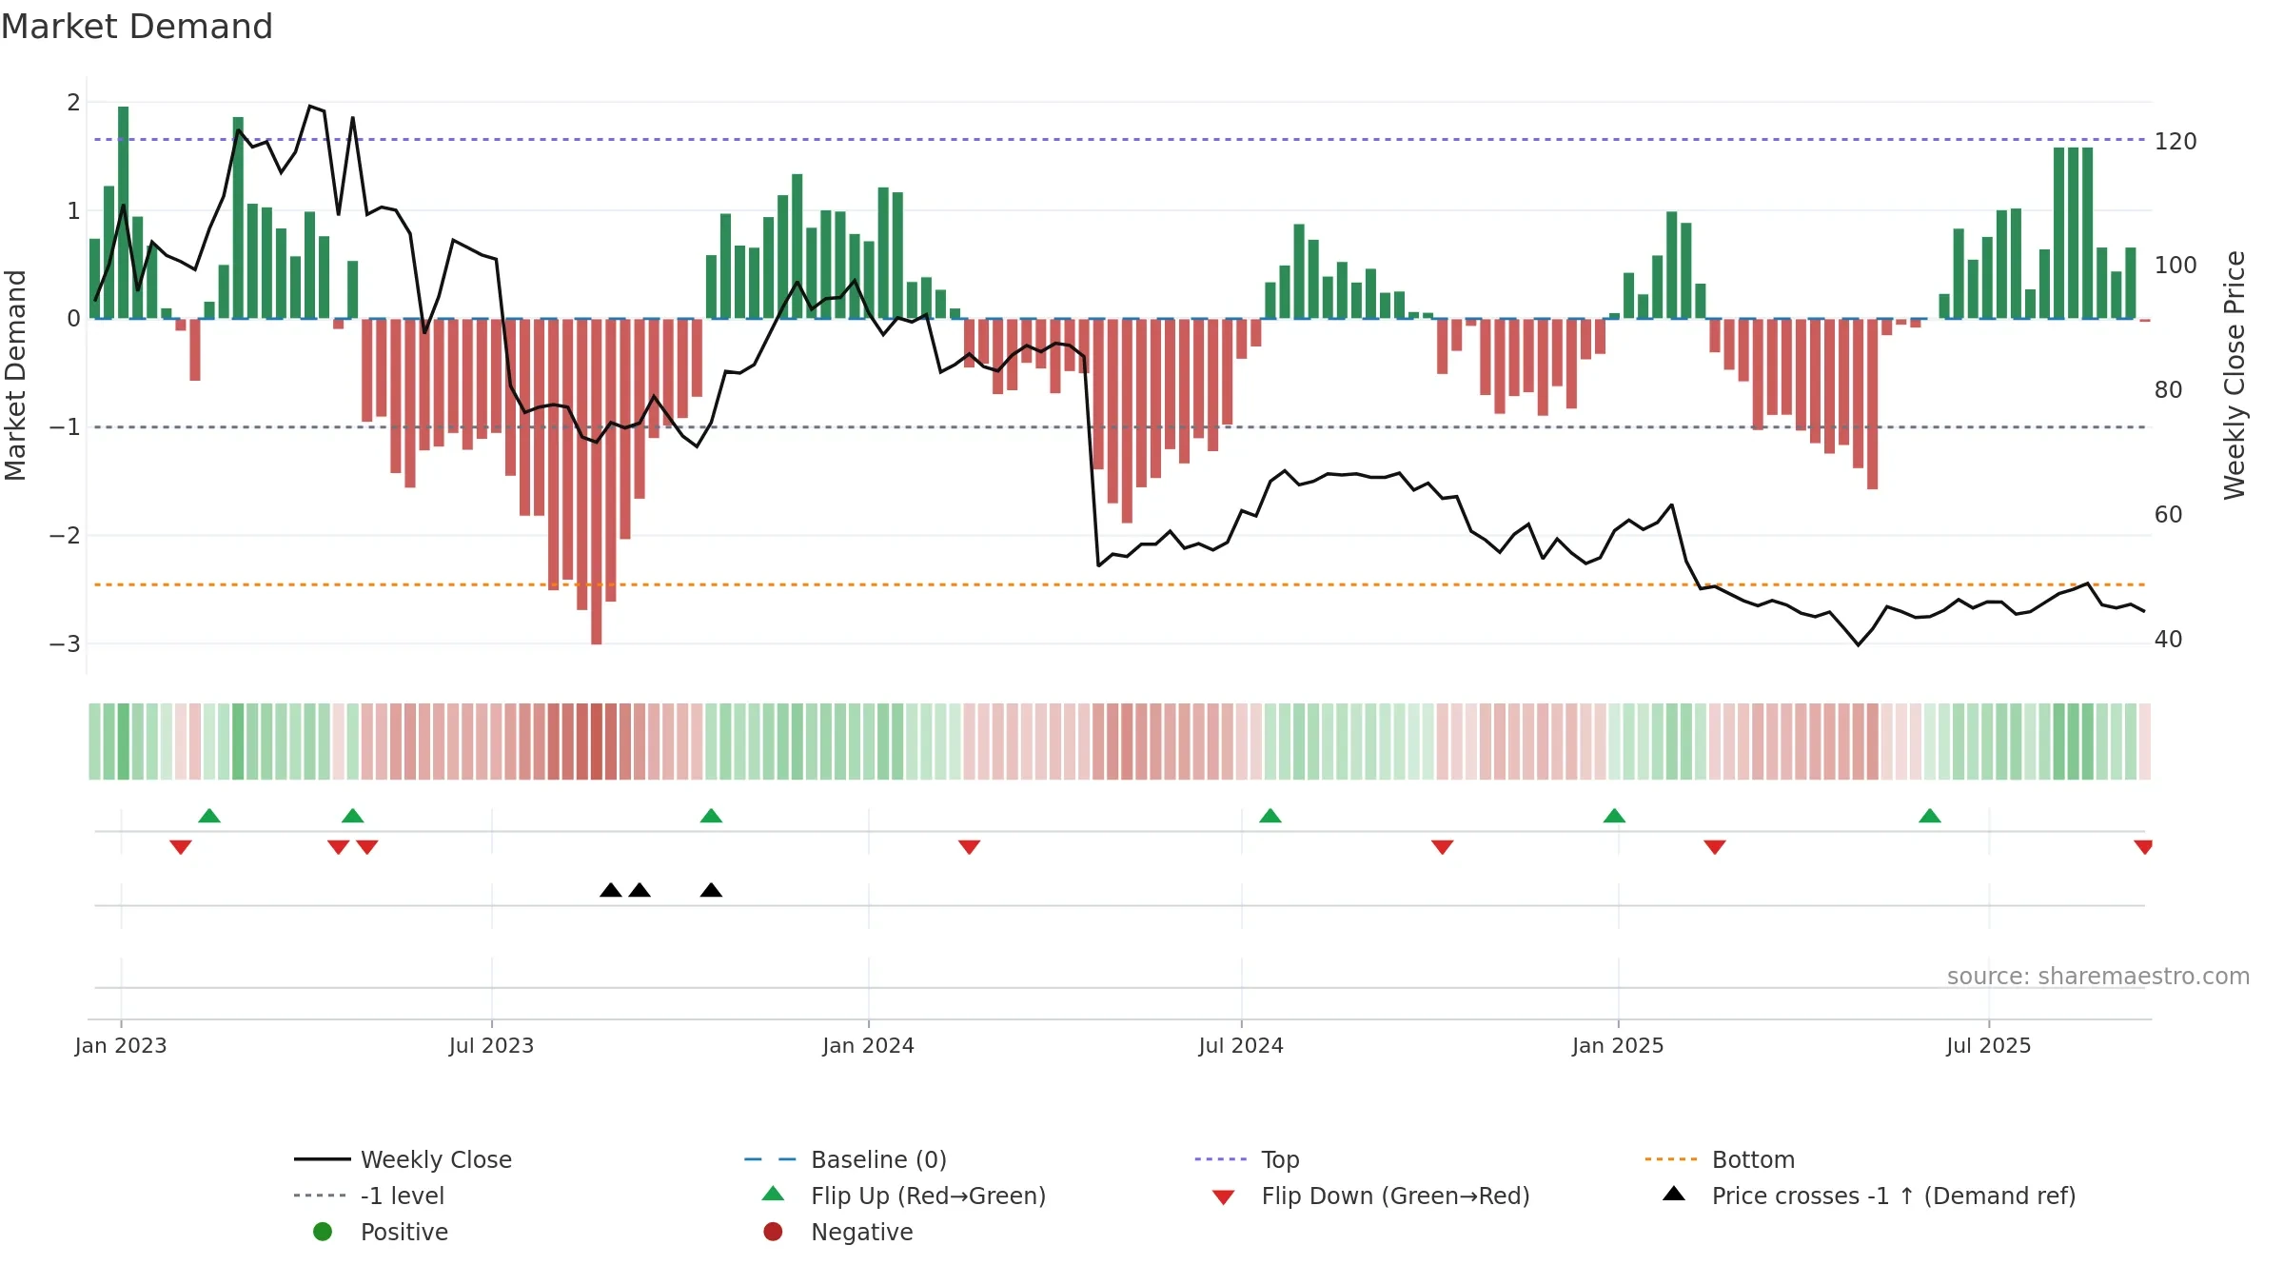This screenshot has height=1285, width=2284.
Task: Click the Negative legend red circle
Action: click(773, 1232)
